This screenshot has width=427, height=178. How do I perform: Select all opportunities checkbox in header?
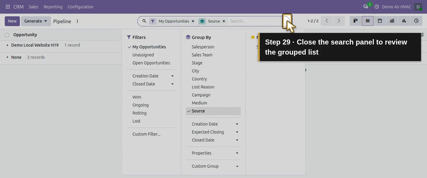[x=7, y=35]
